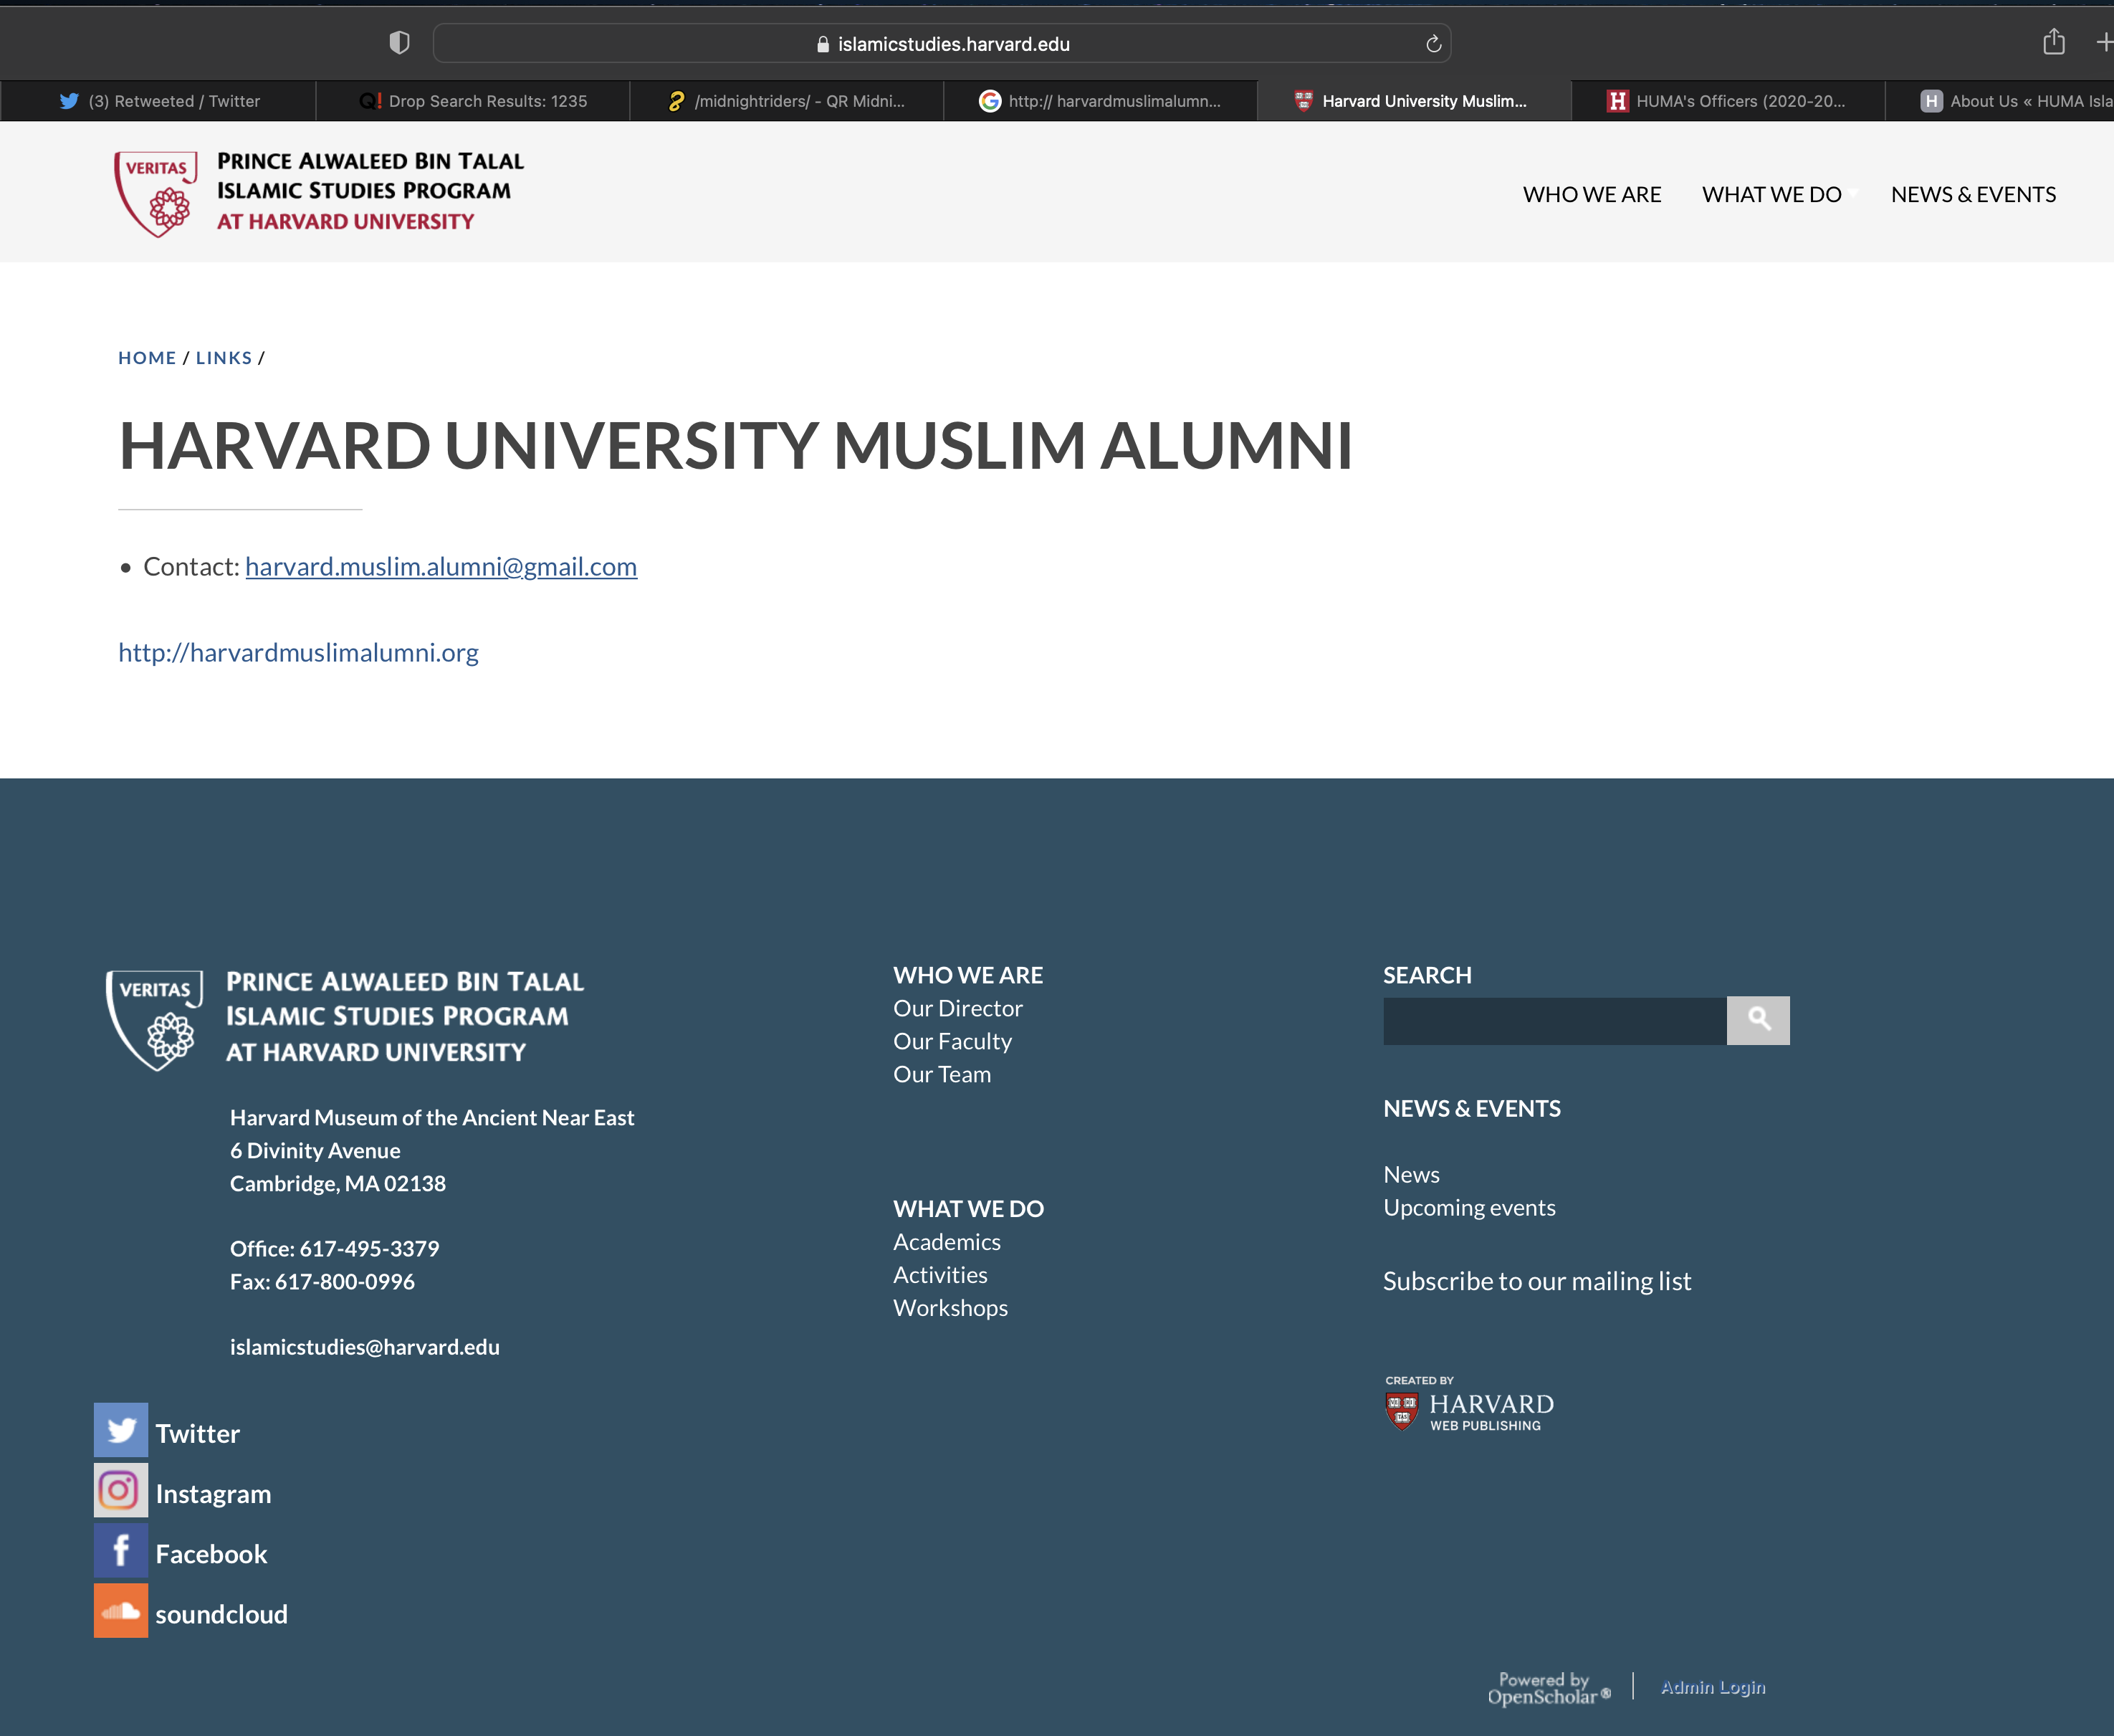This screenshot has width=2114, height=1736.
Task: Click the harvard.muslim.alumni@gmail.com email link
Action: pyautogui.click(x=441, y=566)
